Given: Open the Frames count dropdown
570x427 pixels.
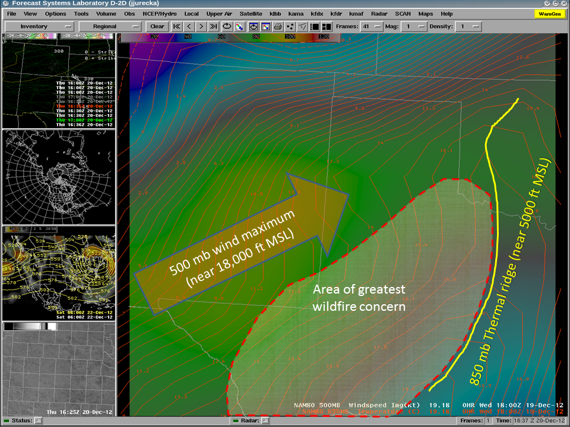Looking at the screenshot, I should pyautogui.click(x=372, y=27).
